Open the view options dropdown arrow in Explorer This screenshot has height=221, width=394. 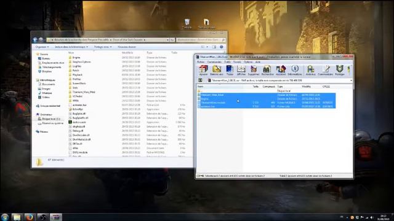pos(207,47)
